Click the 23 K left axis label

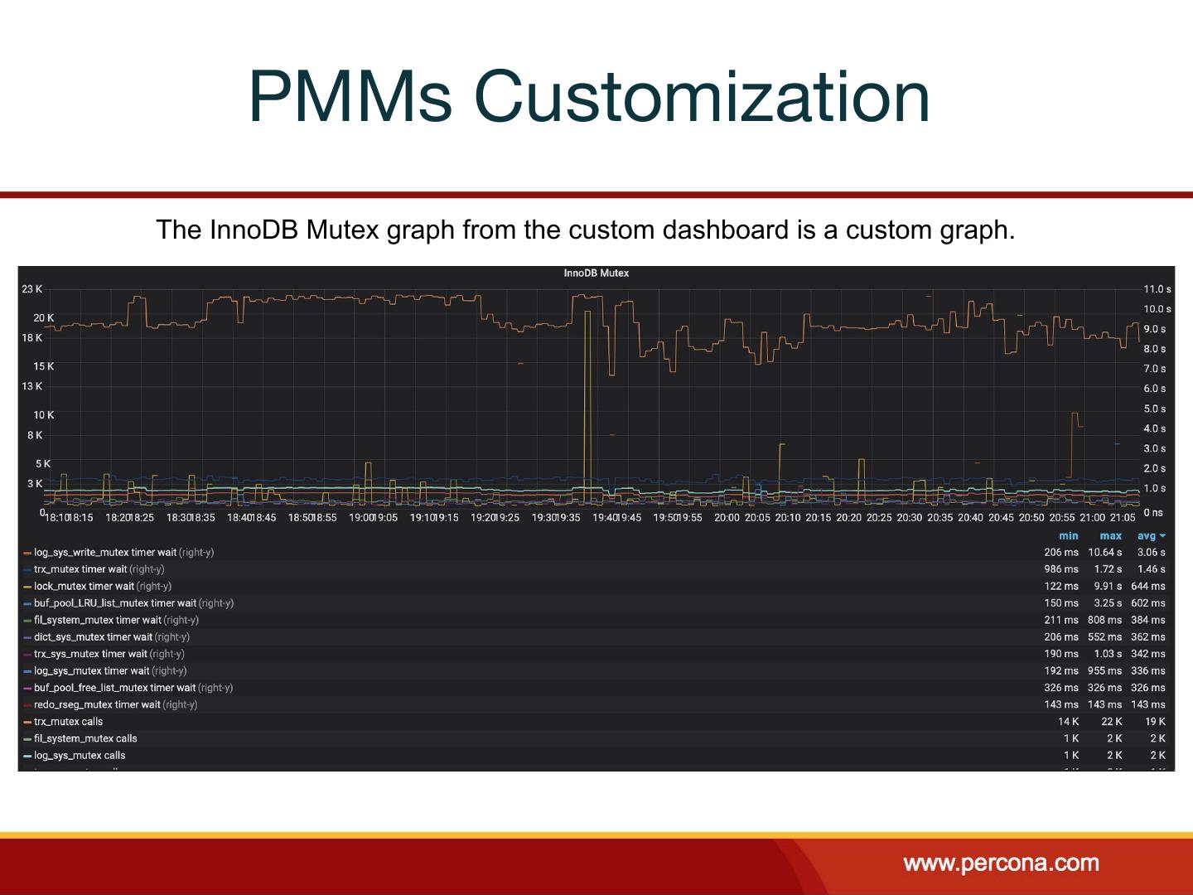32,289
